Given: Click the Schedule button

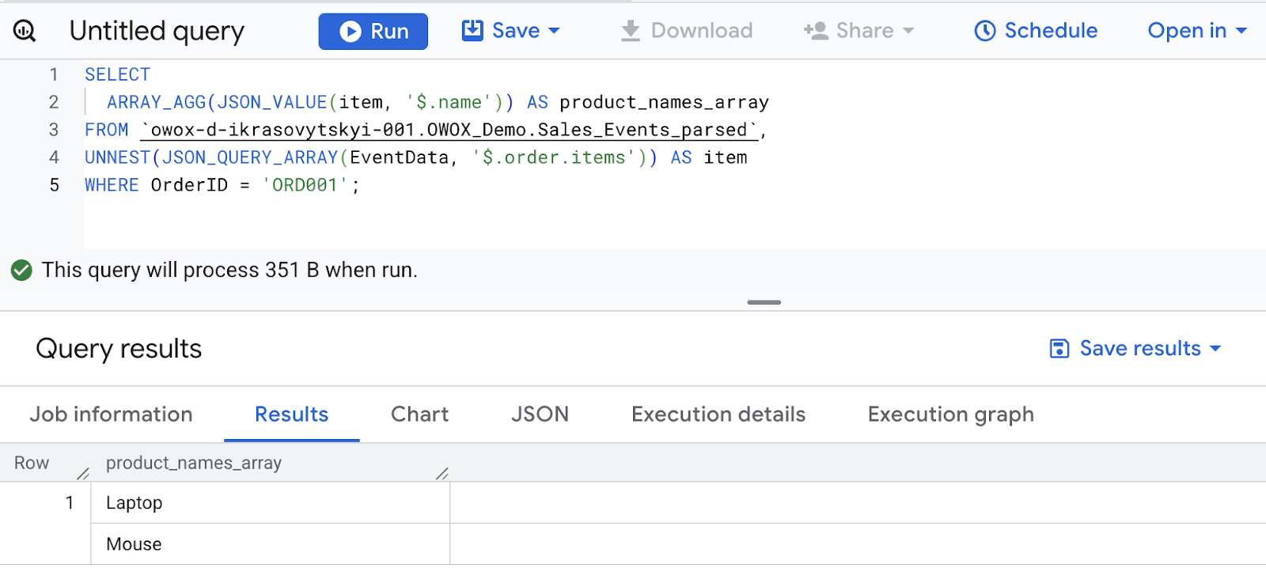Looking at the screenshot, I should (1036, 31).
